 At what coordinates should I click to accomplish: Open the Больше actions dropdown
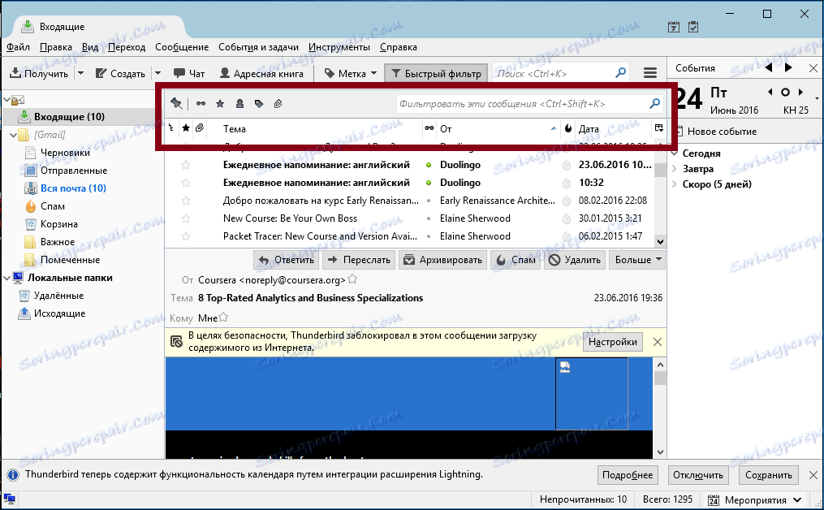pyautogui.click(x=637, y=260)
